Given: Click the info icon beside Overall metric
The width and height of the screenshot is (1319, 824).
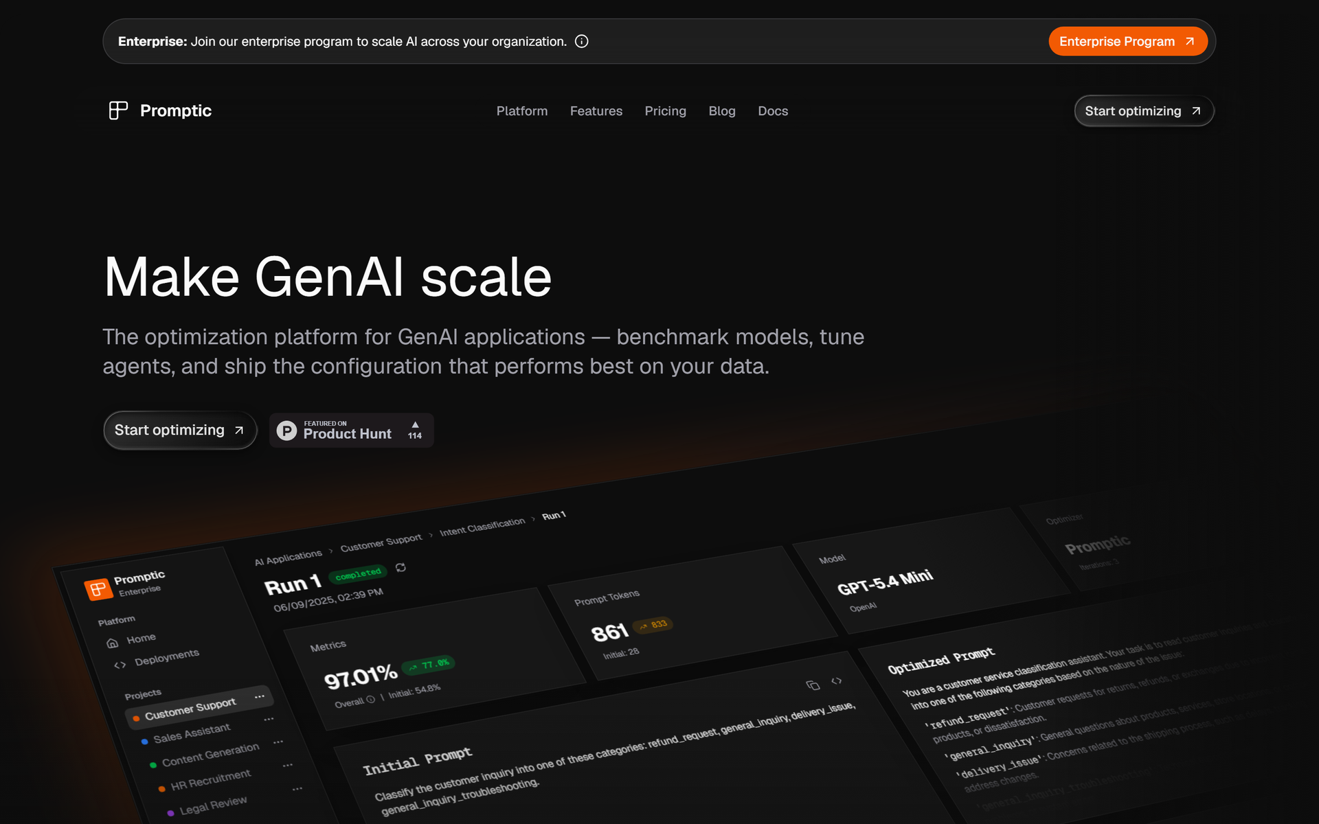Looking at the screenshot, I should [371, 700].
